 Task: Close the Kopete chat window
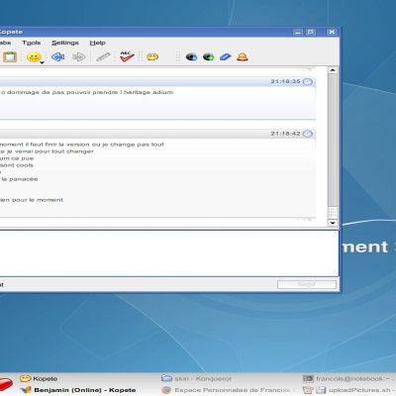[x=332, y=32]
